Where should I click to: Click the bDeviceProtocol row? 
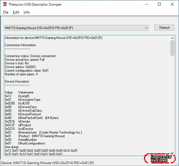click(x=23, y=114)
